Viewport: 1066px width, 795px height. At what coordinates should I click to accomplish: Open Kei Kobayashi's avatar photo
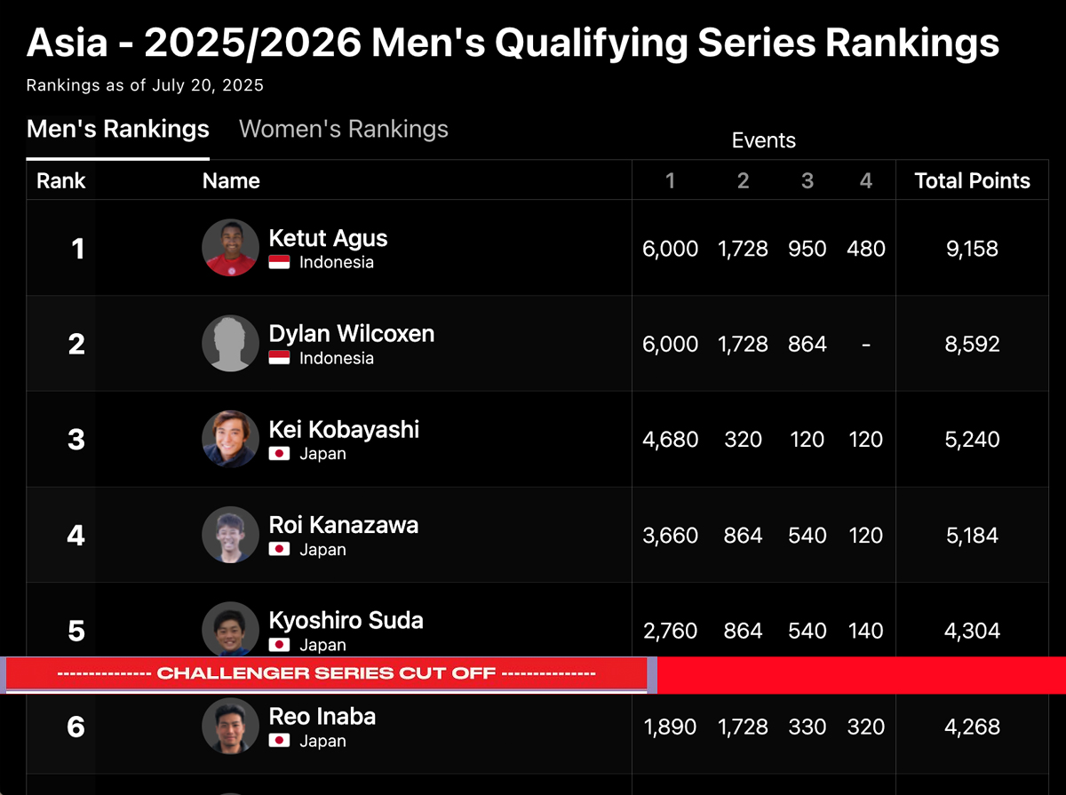coord(230,439)
